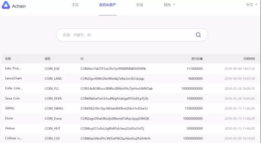Click the COIN_Done type cell

[x=53, y=119]
